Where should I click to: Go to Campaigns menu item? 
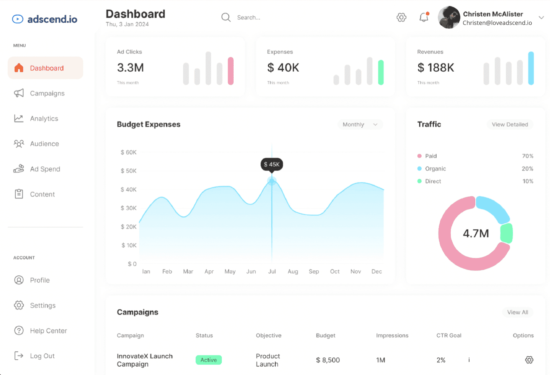pos(45,93)
